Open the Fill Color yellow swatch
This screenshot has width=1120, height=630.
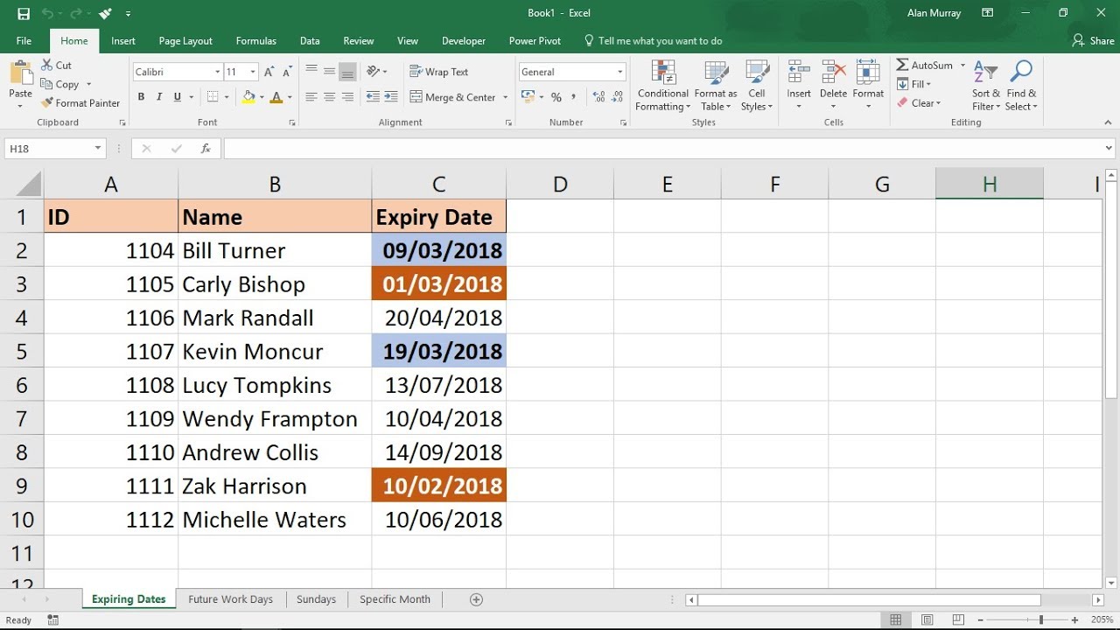pyautogui.click(x=249, y=97)
